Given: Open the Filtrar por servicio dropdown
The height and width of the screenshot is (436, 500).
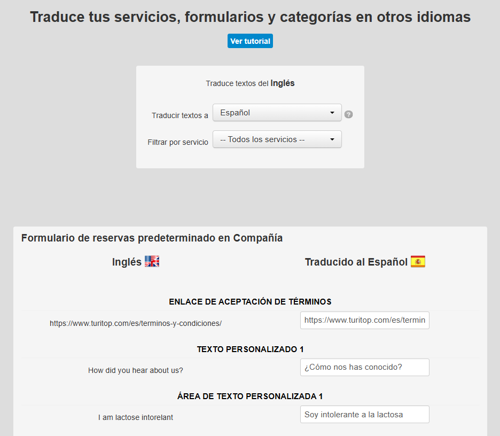Looking at the screenshot, I should (277, 139).
